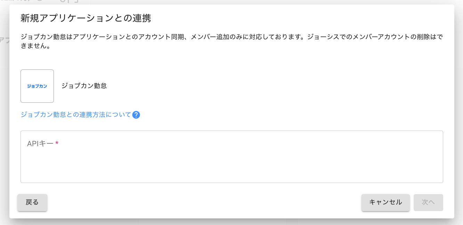Click the empty space between 戻る and キャンセル
Viewport: 463px width, 225px height.
(202, 202)
